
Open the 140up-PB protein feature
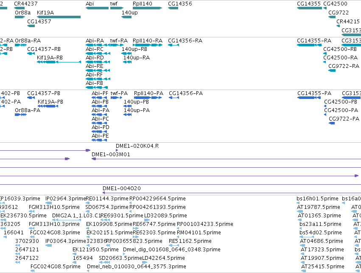pos(128,106)
